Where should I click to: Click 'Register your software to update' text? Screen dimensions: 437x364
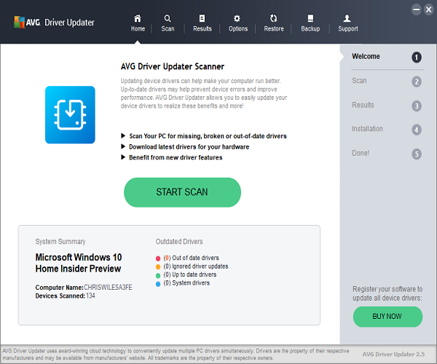(387, 293)
